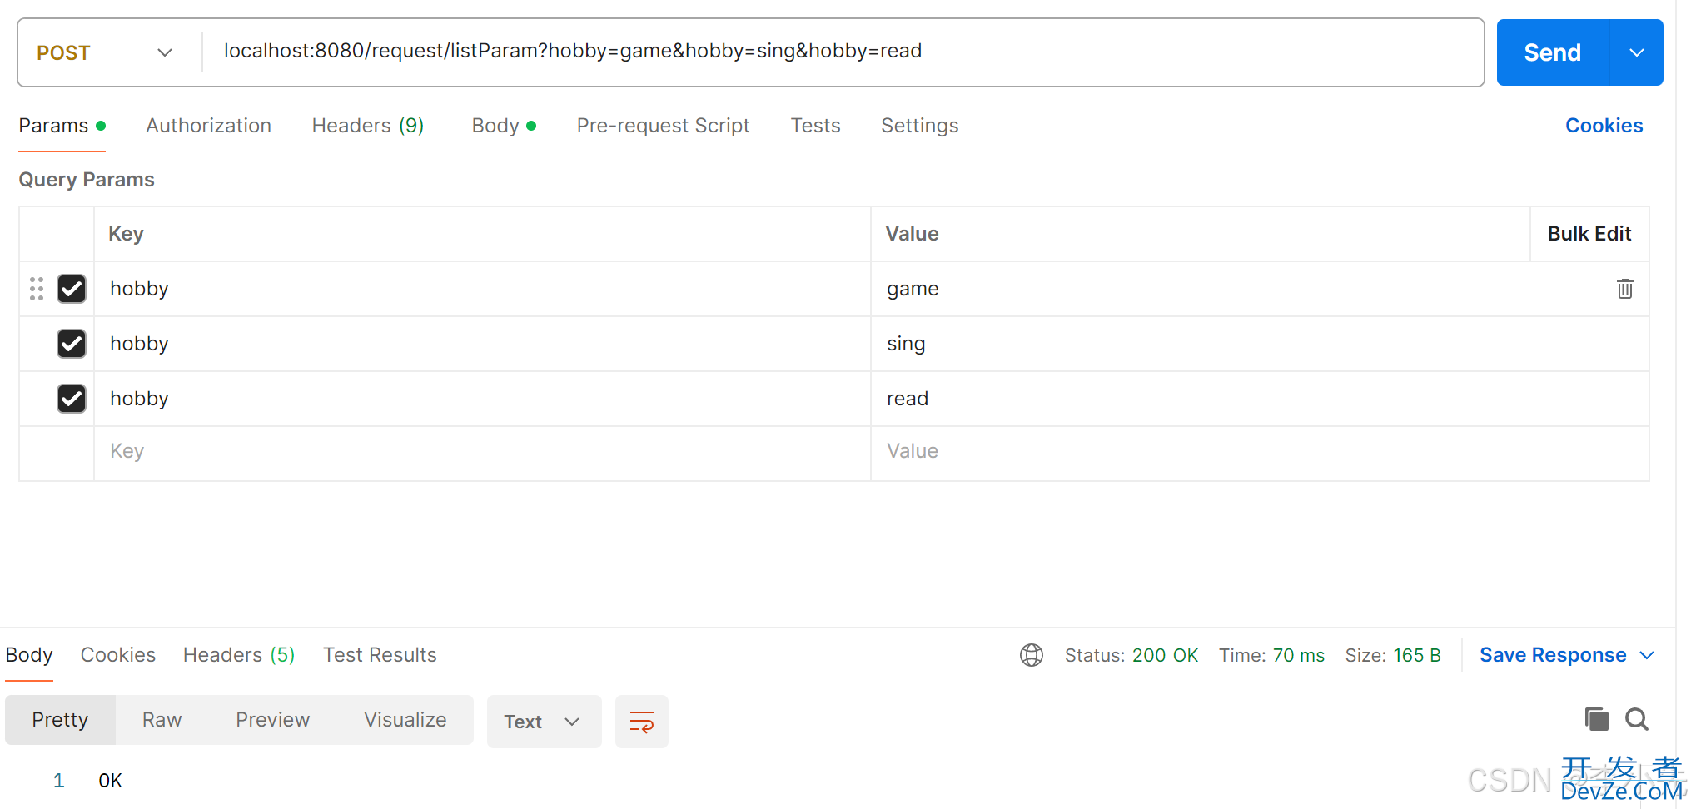Grab the drag handle of game row
The image size is (1691, 809).
coord(37,289)
